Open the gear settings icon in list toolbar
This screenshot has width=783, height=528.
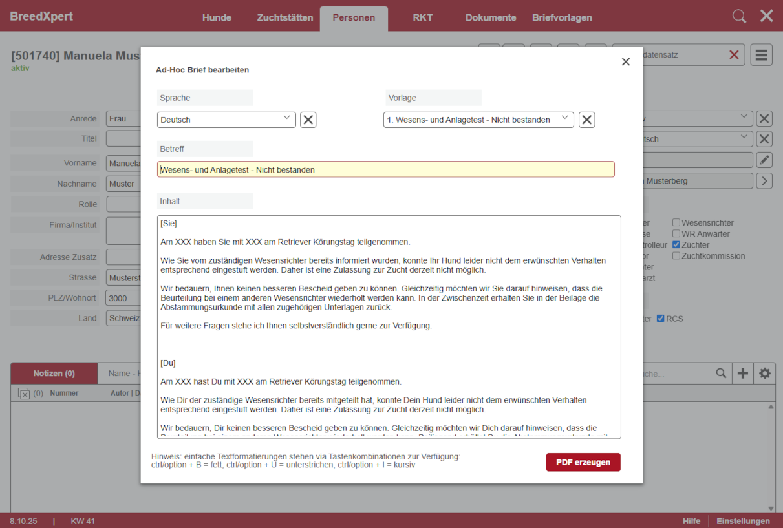point(765,374)
